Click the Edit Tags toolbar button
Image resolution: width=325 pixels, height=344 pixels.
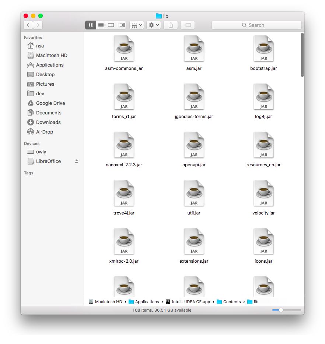coord(188,25)
